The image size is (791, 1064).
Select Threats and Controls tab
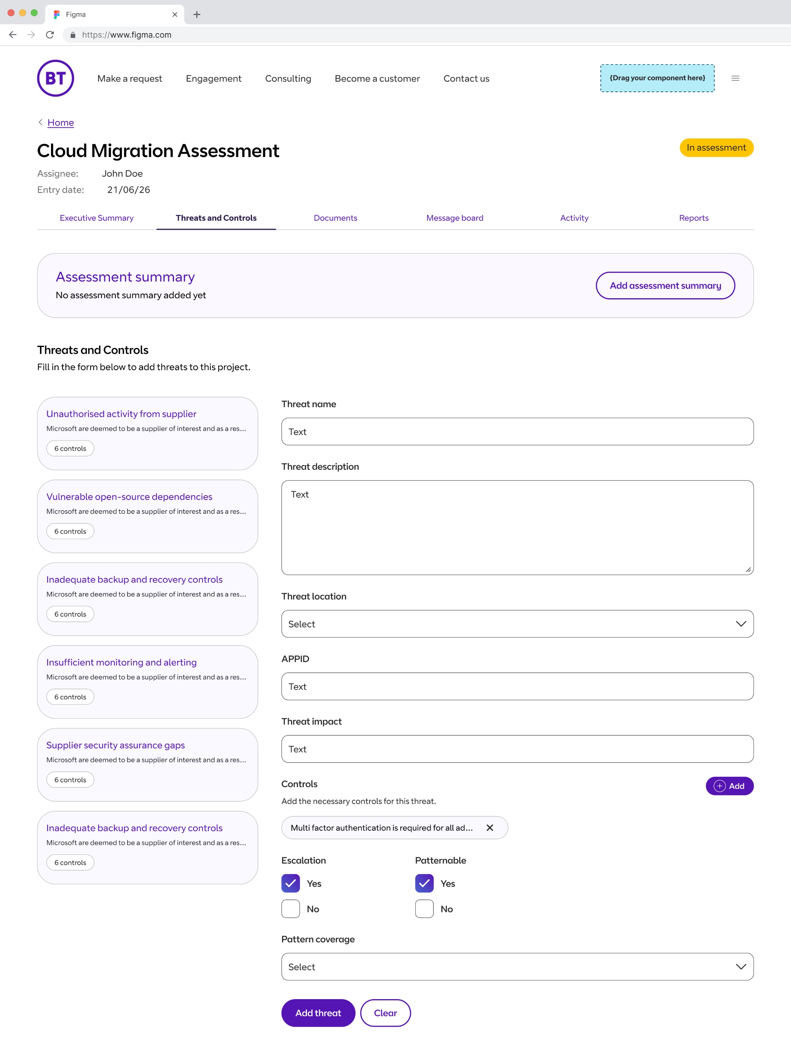[x=216, y=218]
